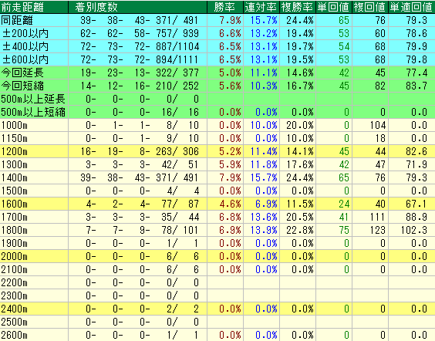Screen dimensions: 435x341
Task: Click the ±200以内 row label
Action: 25,34
